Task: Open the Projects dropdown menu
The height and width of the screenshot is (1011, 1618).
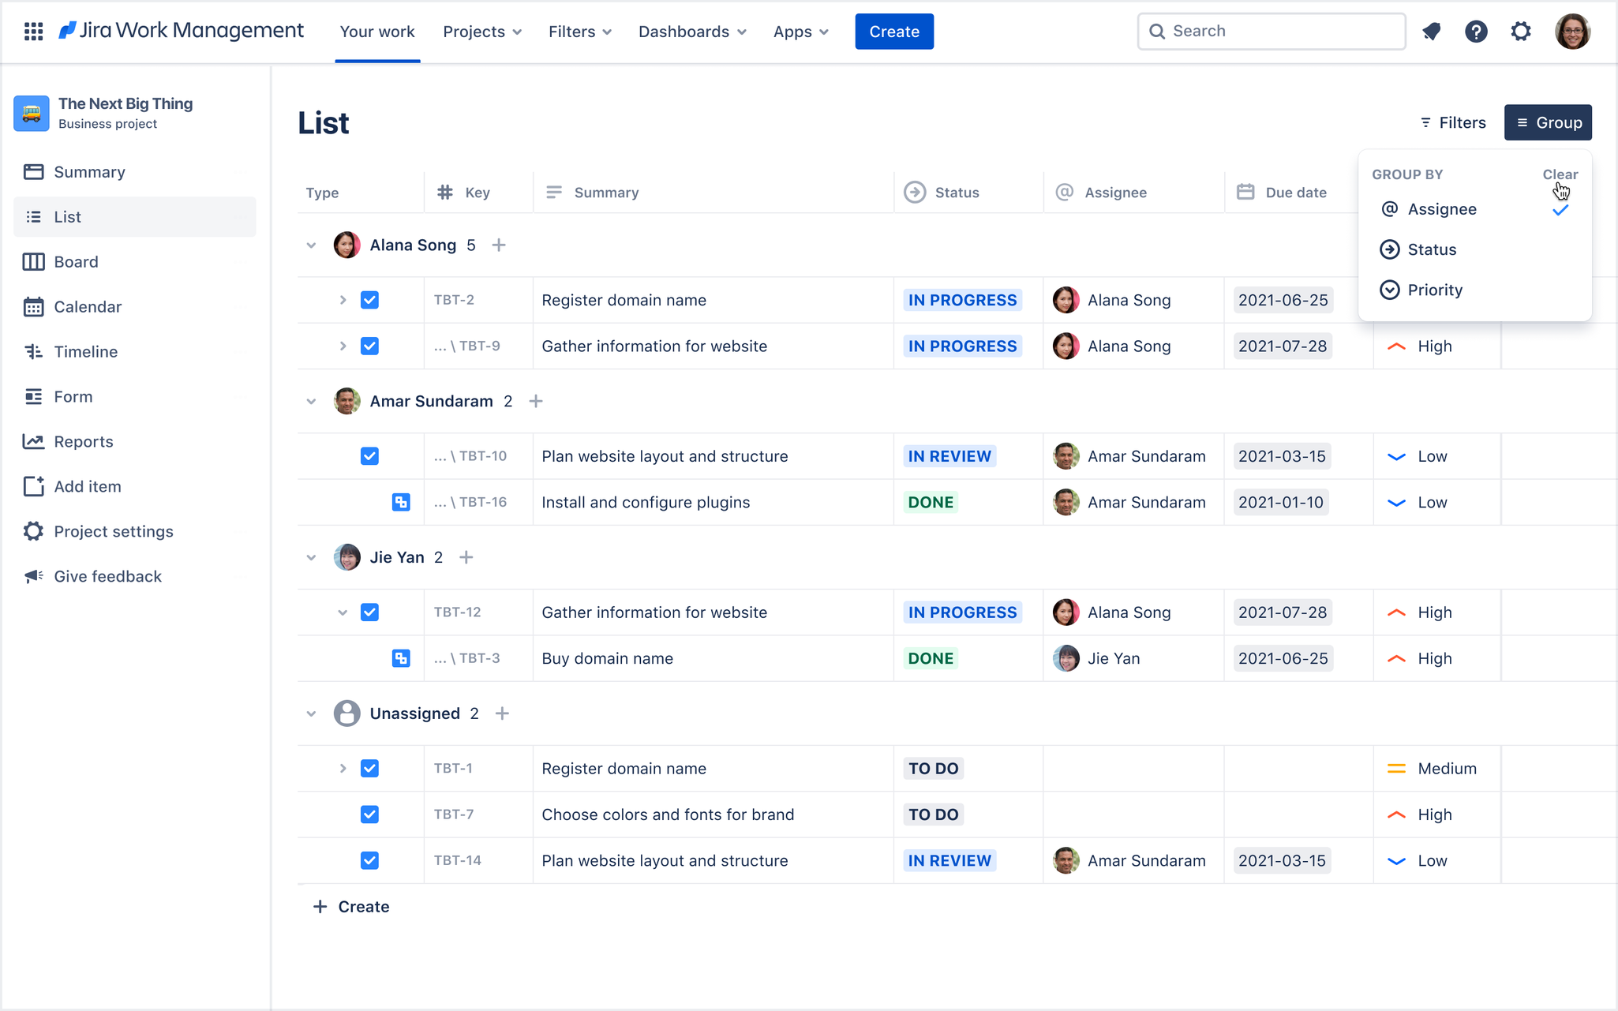Action: [x=481, y=32]
